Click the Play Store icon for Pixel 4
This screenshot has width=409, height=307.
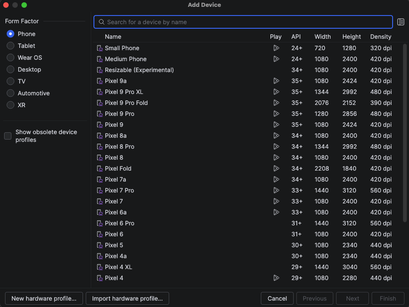tap(276, 278)
